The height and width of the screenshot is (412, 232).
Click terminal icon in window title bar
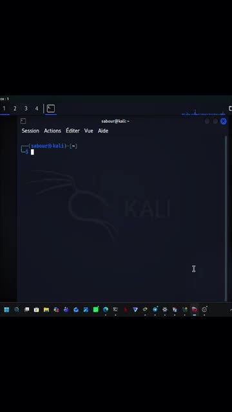pyautogui.click(x=23, y=121)
